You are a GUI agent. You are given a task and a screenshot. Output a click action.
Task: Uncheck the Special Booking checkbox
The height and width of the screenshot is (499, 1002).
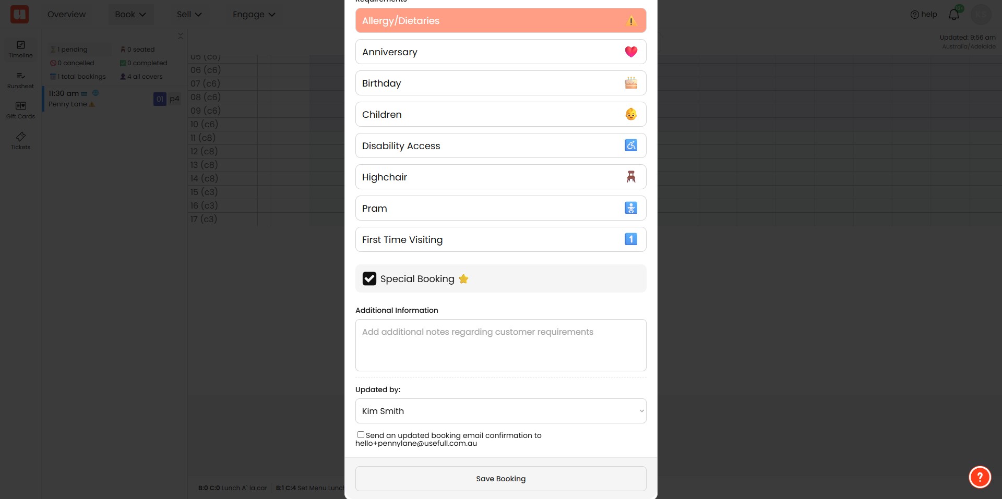[369, 278]
